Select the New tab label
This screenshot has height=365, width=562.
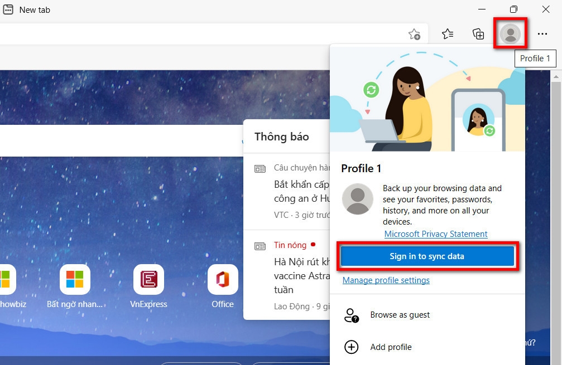[35, 9]
